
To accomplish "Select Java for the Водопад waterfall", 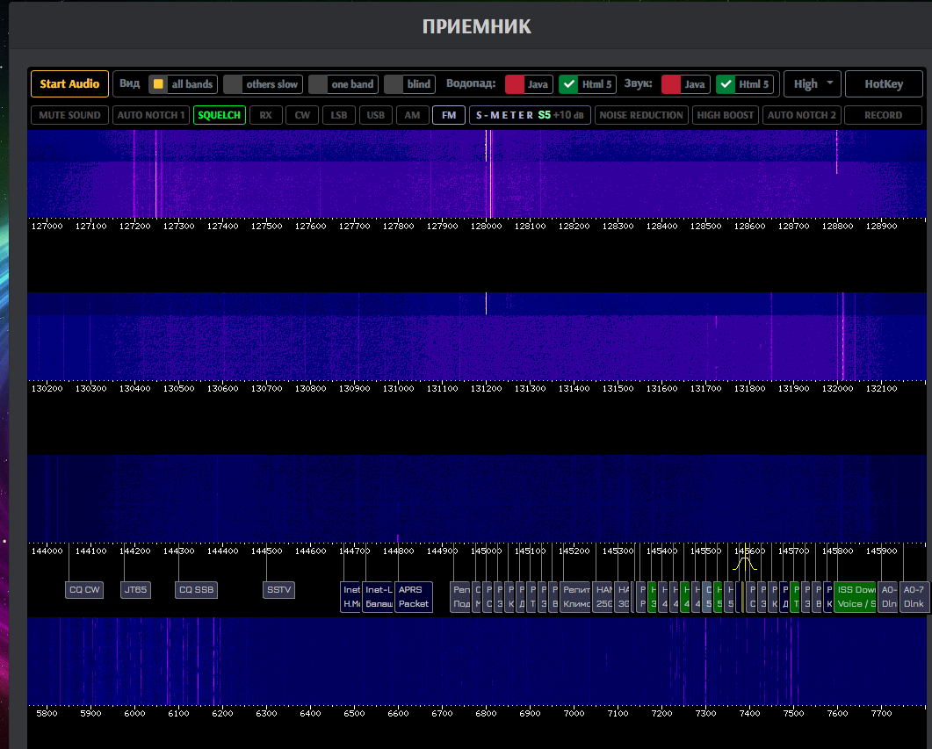I will 528,84.
